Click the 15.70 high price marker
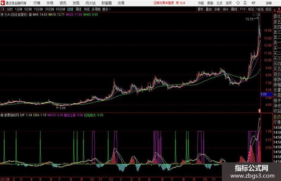 [249, 19]
